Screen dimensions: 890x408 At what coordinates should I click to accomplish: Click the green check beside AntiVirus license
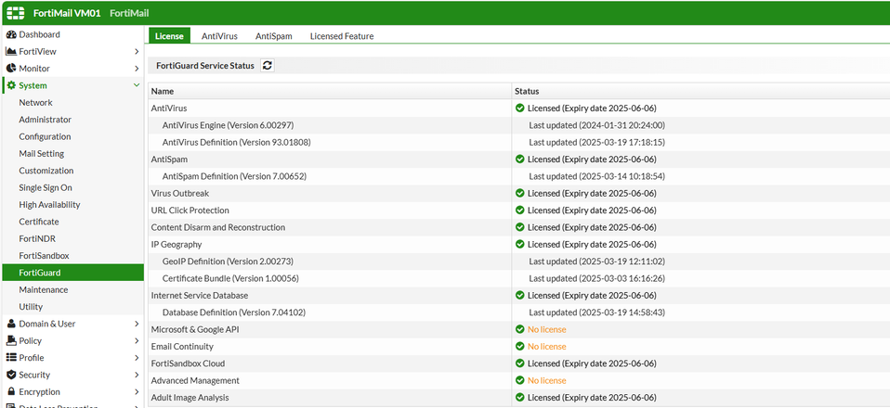click(520, 108)
